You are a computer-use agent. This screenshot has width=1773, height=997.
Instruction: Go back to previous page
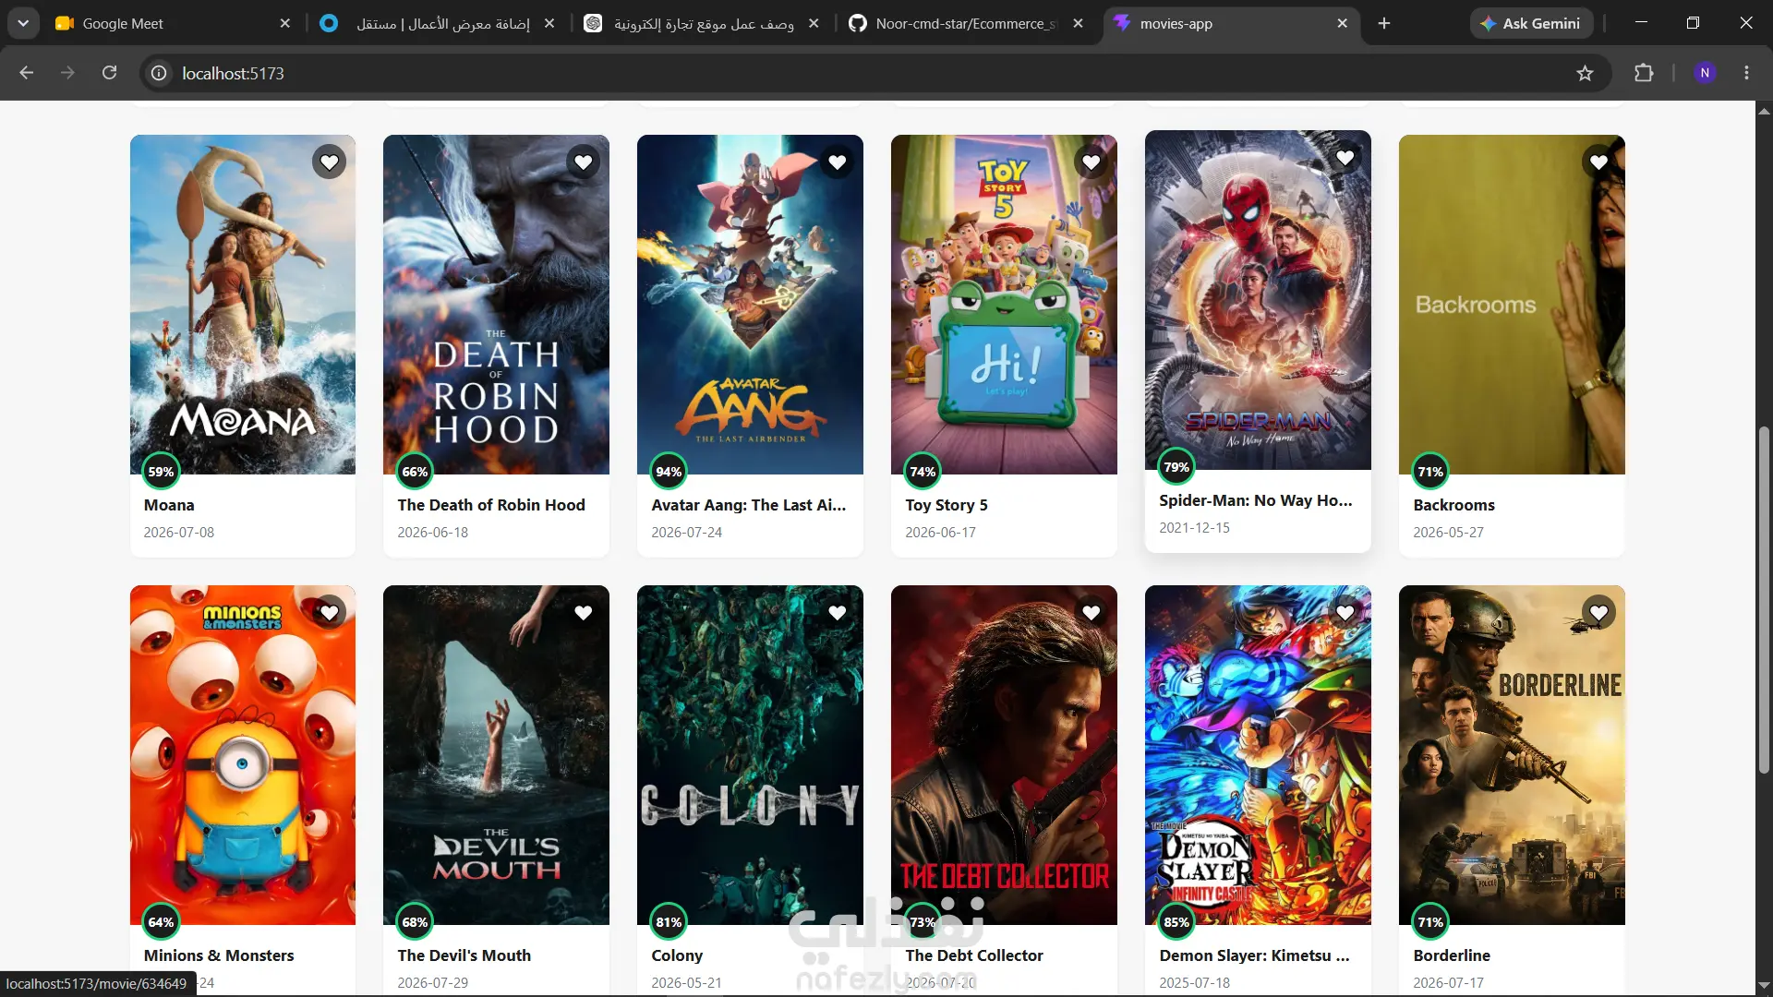(x=27, y=73)
